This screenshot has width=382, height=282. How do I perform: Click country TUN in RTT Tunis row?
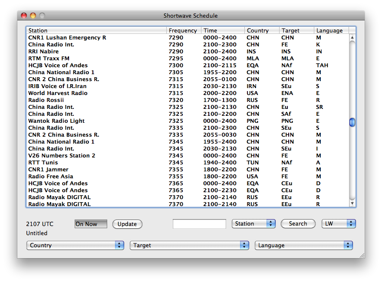[x=253, y=162]
